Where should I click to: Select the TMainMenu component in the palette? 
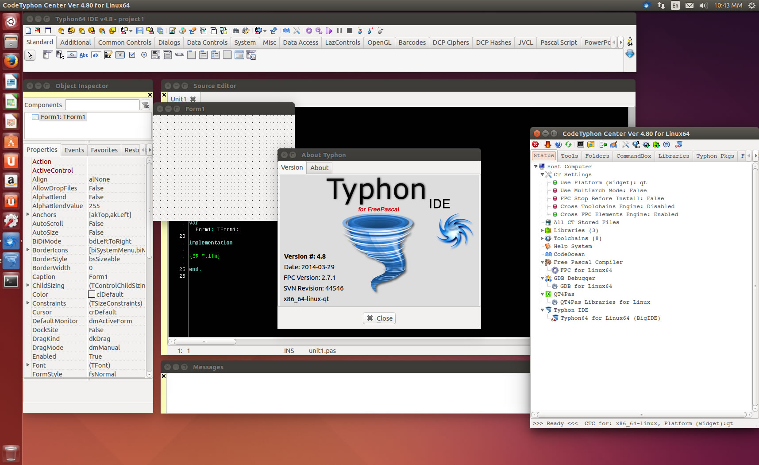47,55
